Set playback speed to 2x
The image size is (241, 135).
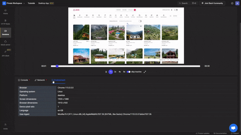pos(115,72)
